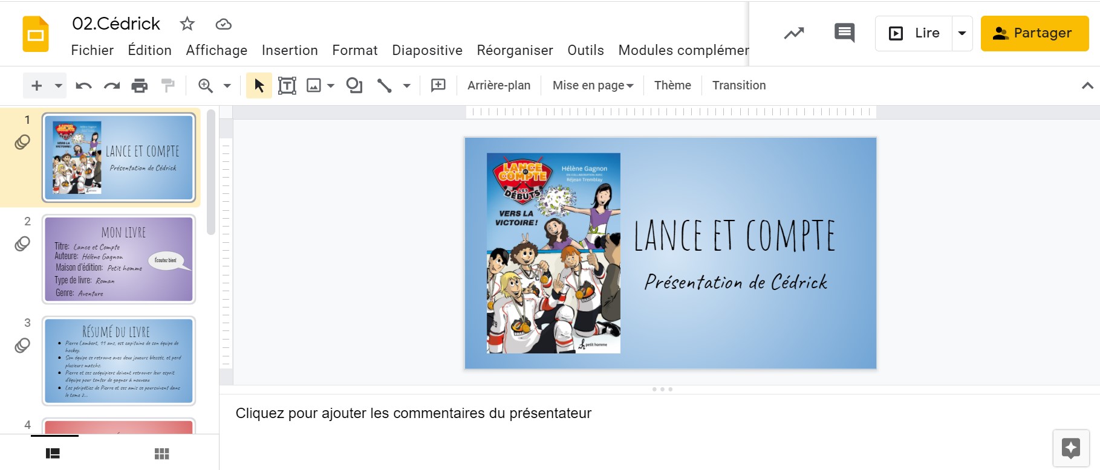1100x470 pixels.
Task: Select slide 1 thumbnail Lance et Compte
Action: click(119, 158)
